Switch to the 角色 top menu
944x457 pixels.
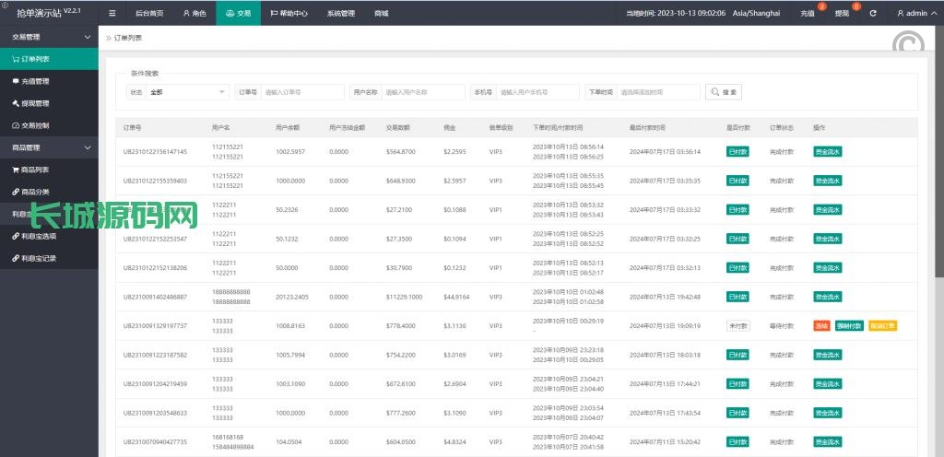pos(194,13)
